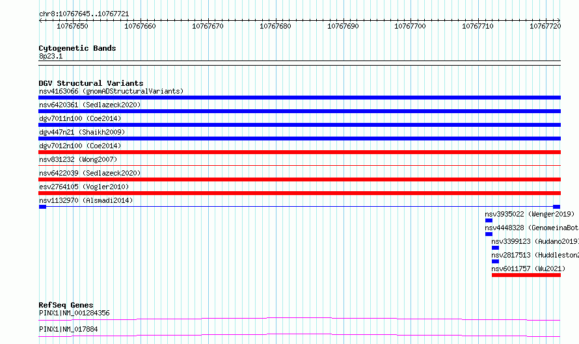Click ruler position 10767720
The width and height of the screenshot is (579, 344).
(x=545, y=26)
